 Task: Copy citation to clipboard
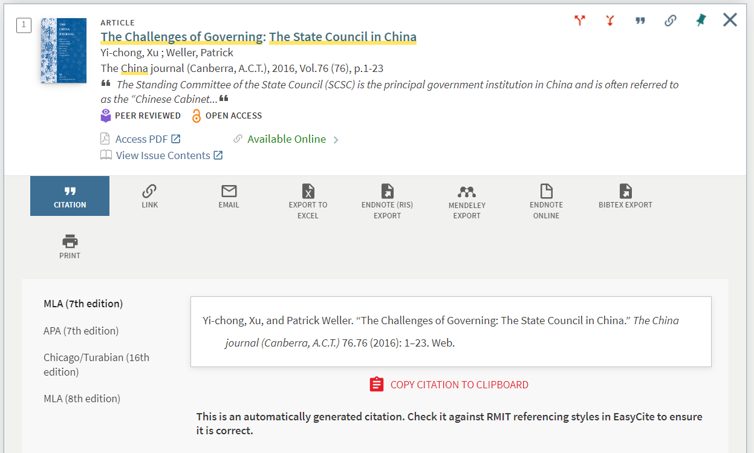click(x=449, y=384)
